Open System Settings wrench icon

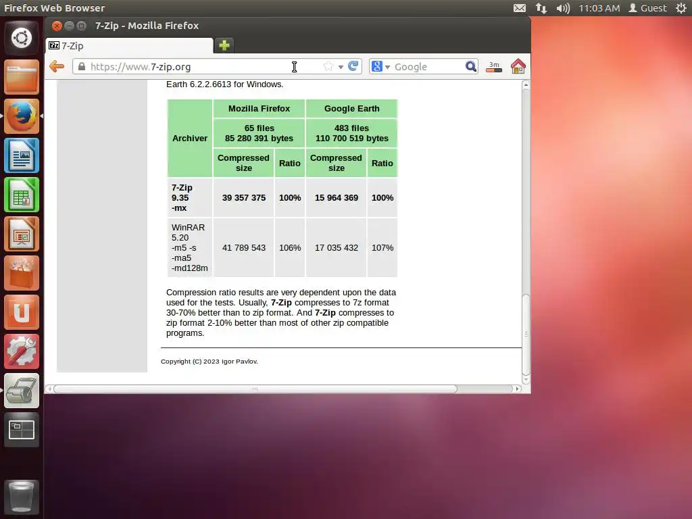22,351
